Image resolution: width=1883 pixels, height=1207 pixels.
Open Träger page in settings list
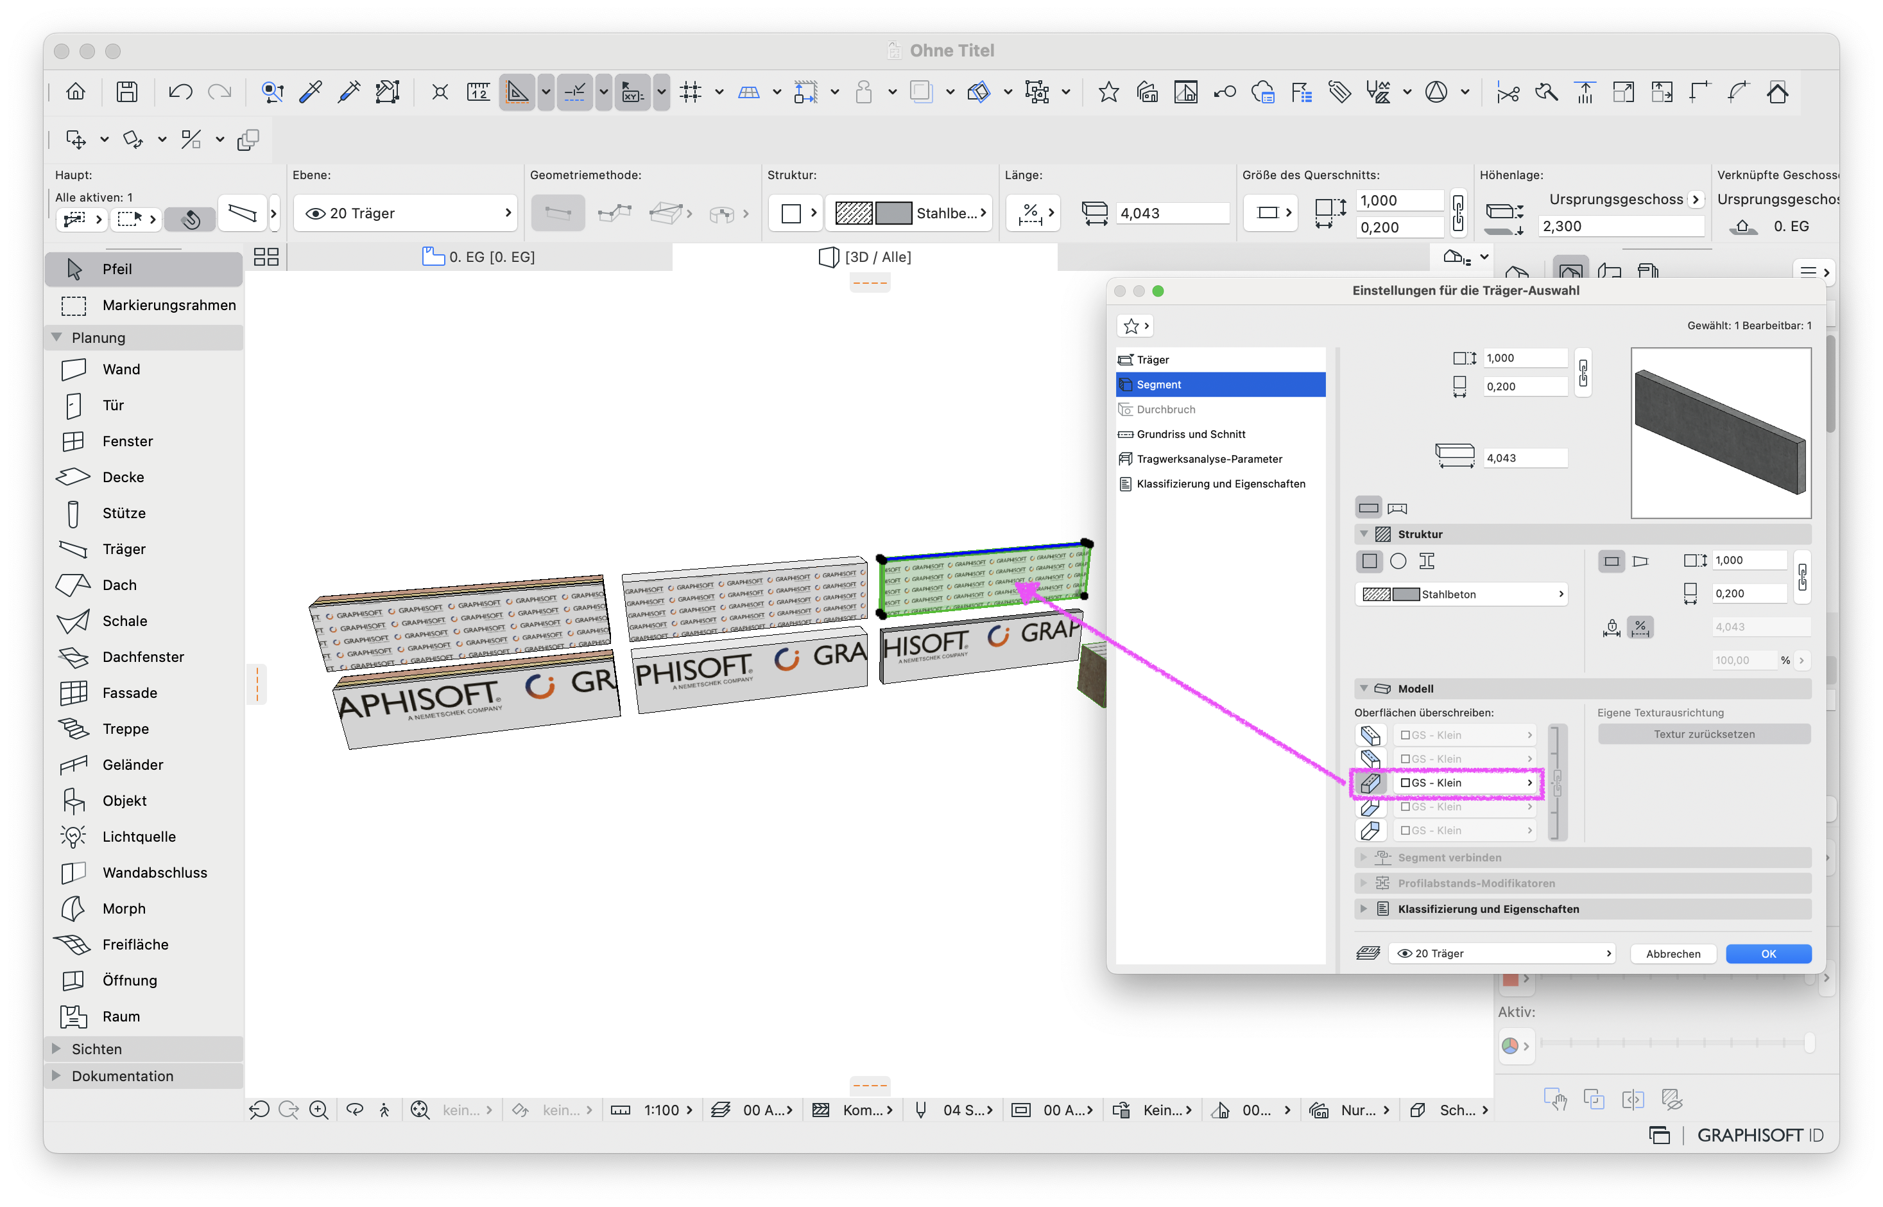click(x=1220, y=360)
